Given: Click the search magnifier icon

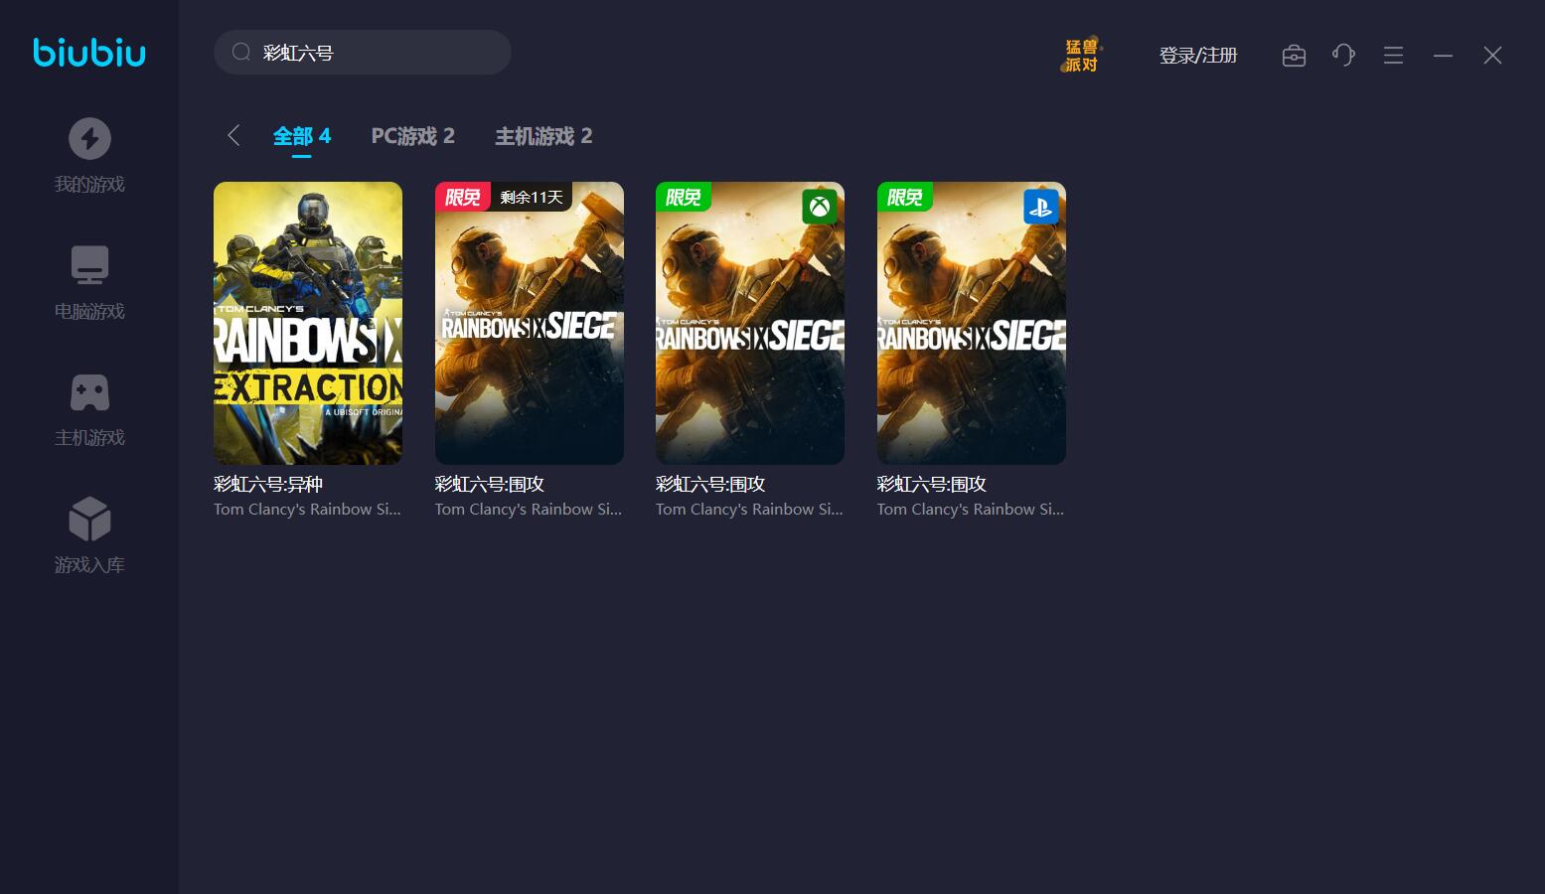Looking at the screenshot, I should tap(240, 53).
